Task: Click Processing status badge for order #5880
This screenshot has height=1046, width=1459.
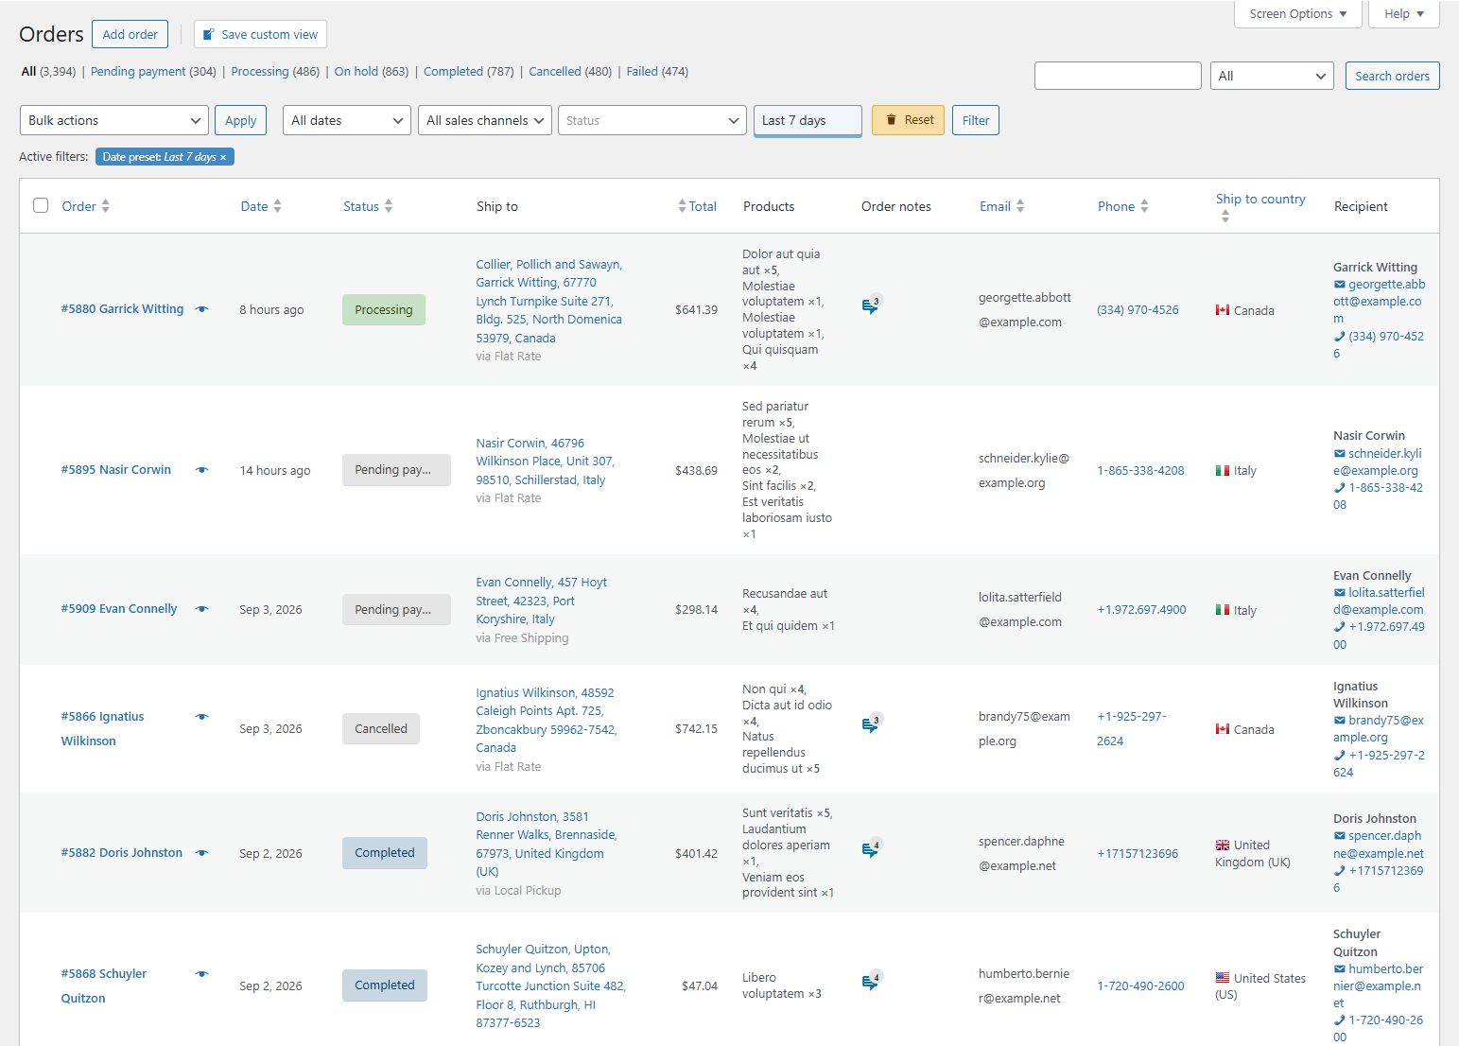Action: pyautogui.click(x=384, y=310)
